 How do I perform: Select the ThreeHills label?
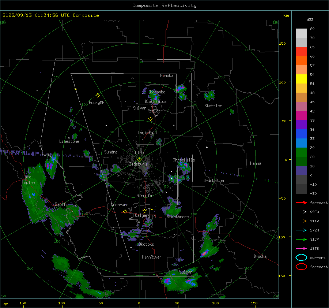click(184, 160)
